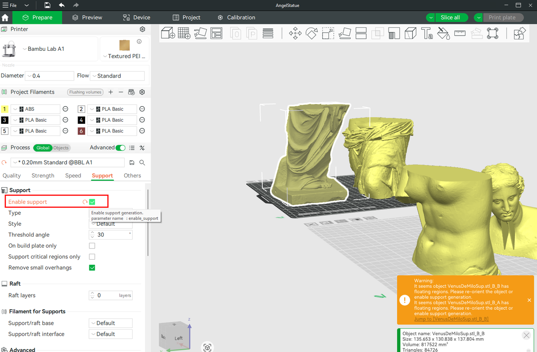This screenshot has height=352, width=537.
Task: Open Project Filaments settings gear
Action: click(142, 92)
